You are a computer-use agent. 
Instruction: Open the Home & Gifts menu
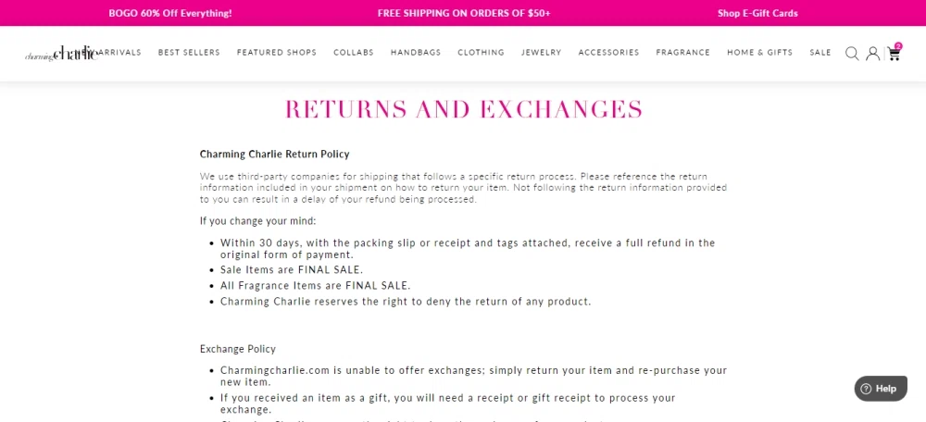(x=759, y=53)
